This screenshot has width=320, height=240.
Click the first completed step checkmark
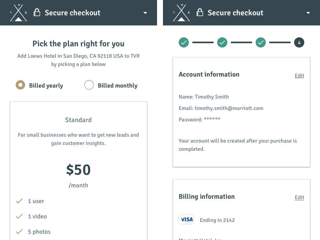tap(184, 42)
